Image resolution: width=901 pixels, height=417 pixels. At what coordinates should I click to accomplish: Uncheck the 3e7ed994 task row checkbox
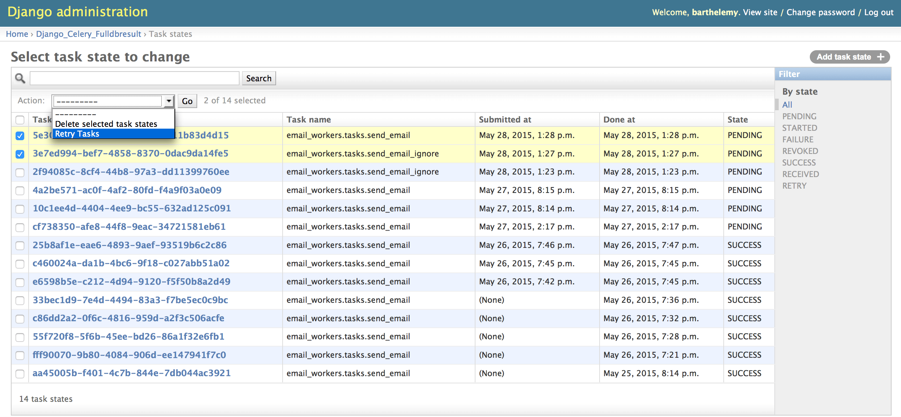pyautogui.click(x=20, y=154)
